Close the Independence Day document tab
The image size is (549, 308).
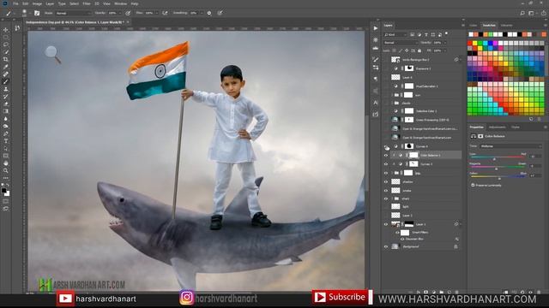128,22
